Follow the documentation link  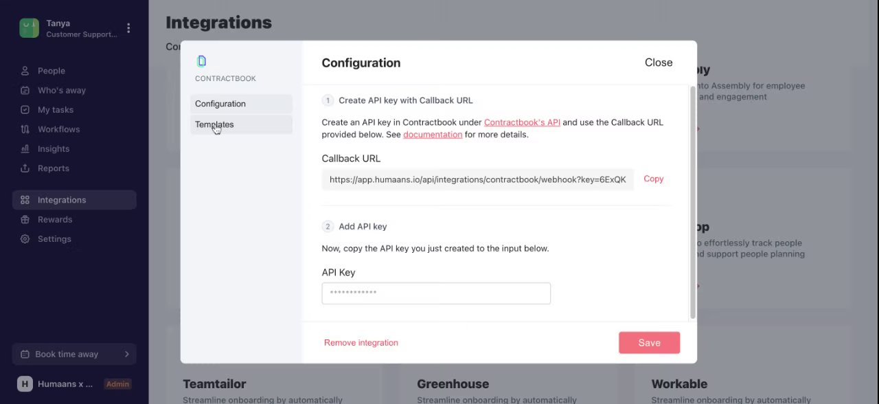(x=433, y=135)
